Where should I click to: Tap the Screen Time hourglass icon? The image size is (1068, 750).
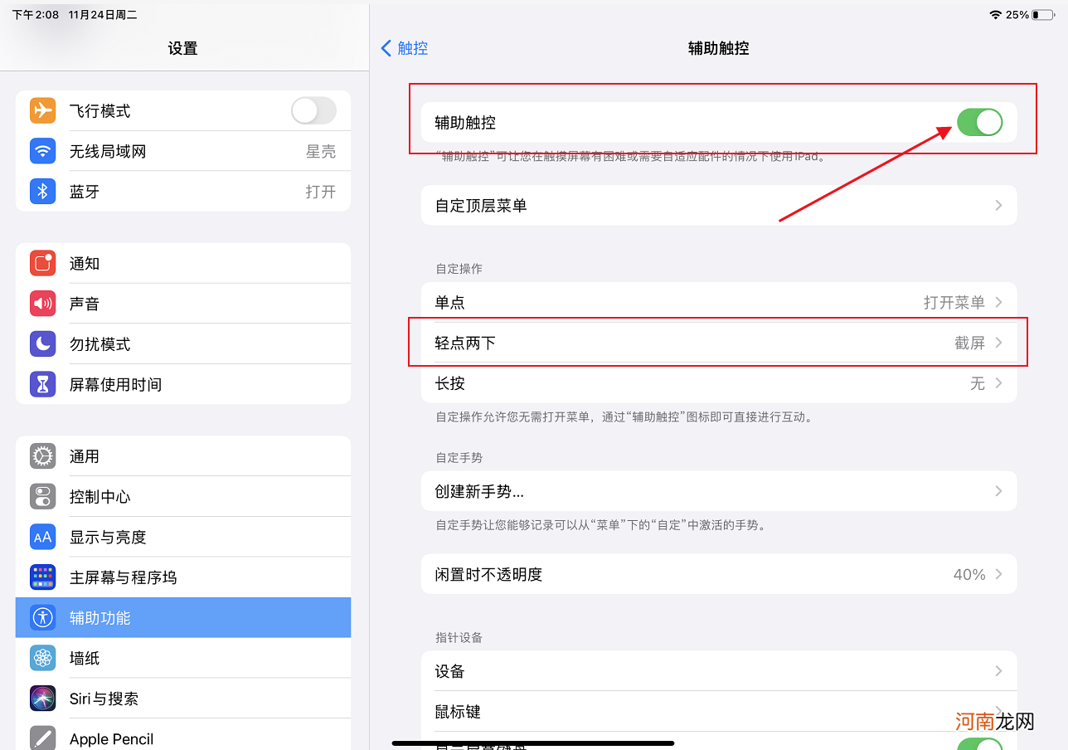pos(43,384)
